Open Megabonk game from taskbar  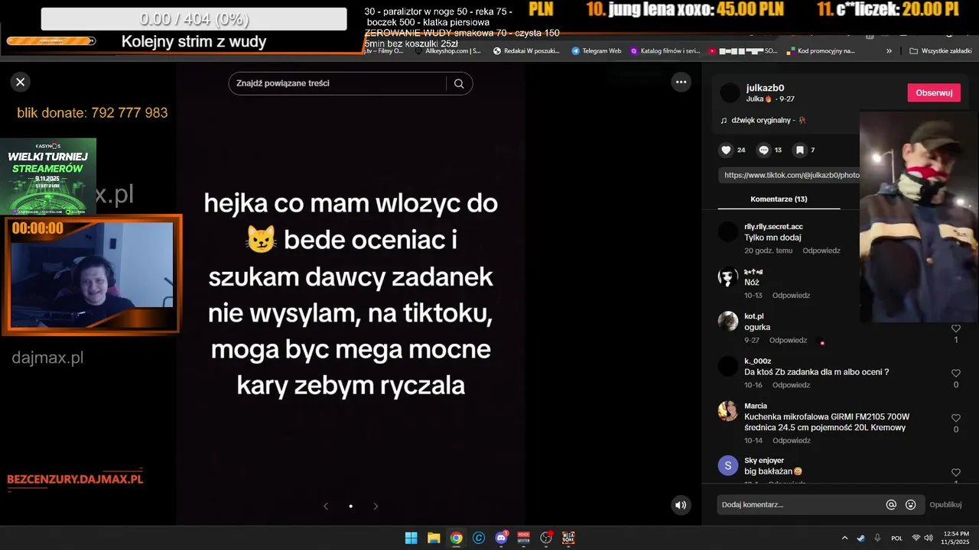pos(568,538)
